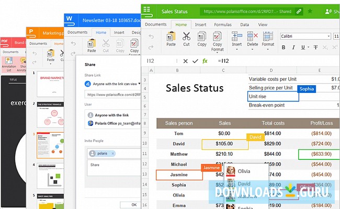Select Home tab in Sales Status window

pyautogui.click(x=181, y=25)
